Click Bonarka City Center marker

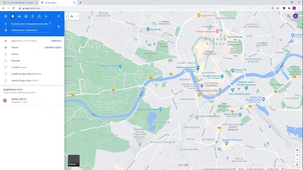tap(226, 144)
